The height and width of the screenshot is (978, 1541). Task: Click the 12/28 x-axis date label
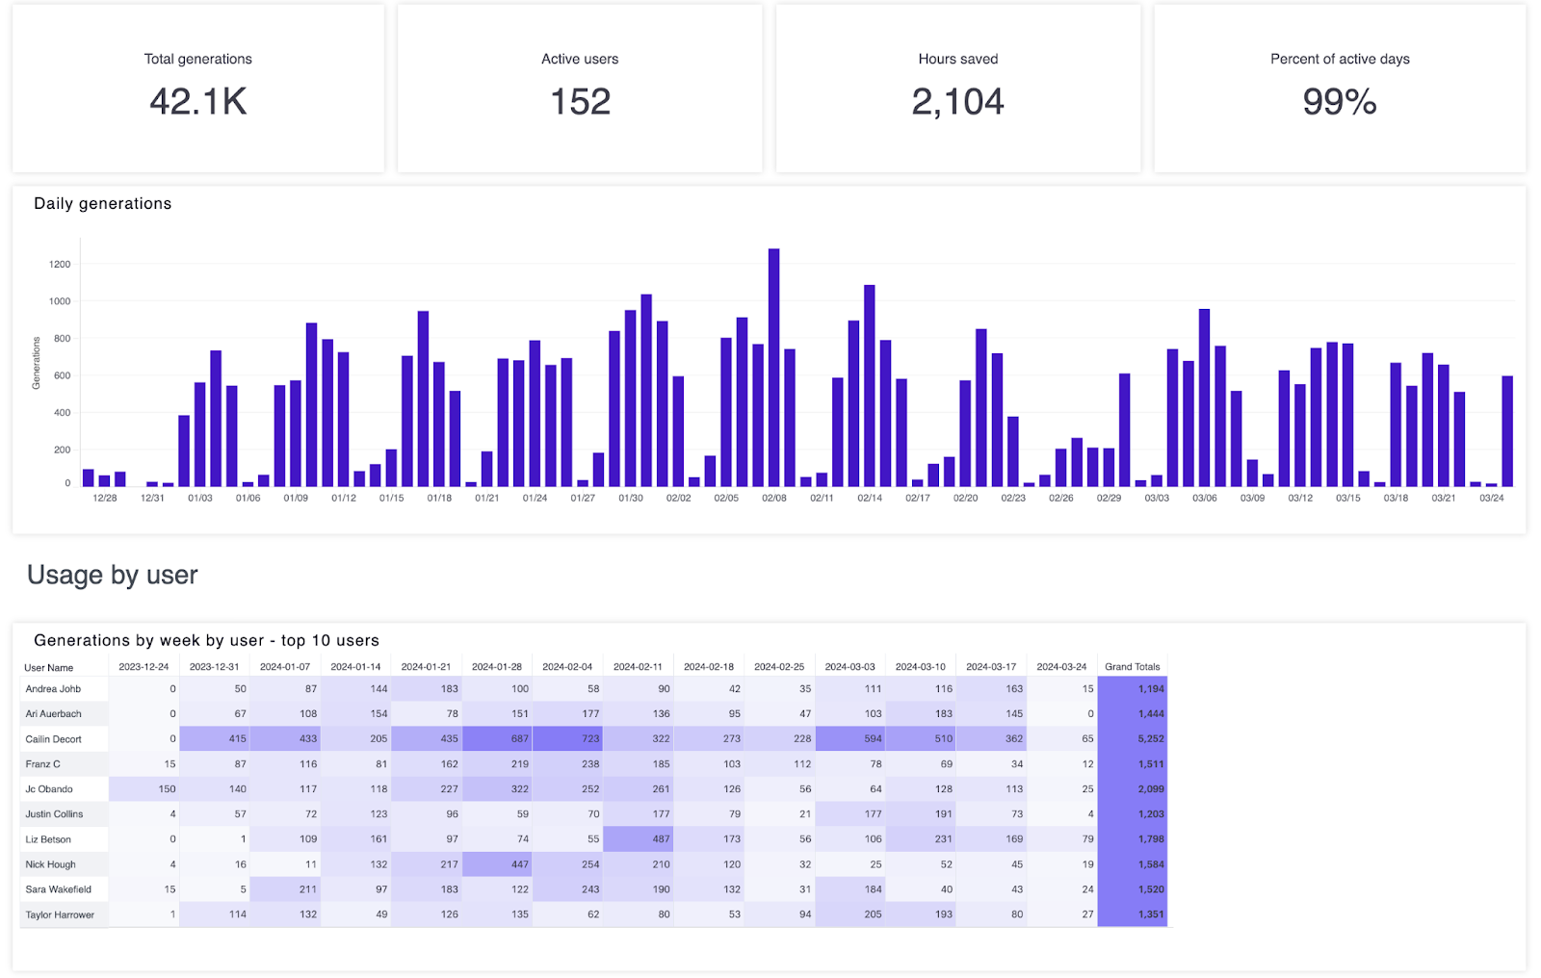(x=104, y=498)
